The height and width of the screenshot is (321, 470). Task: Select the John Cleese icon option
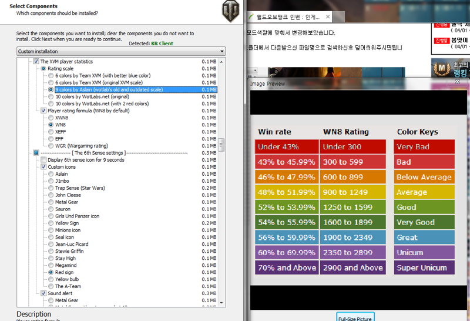click(51, 195)
